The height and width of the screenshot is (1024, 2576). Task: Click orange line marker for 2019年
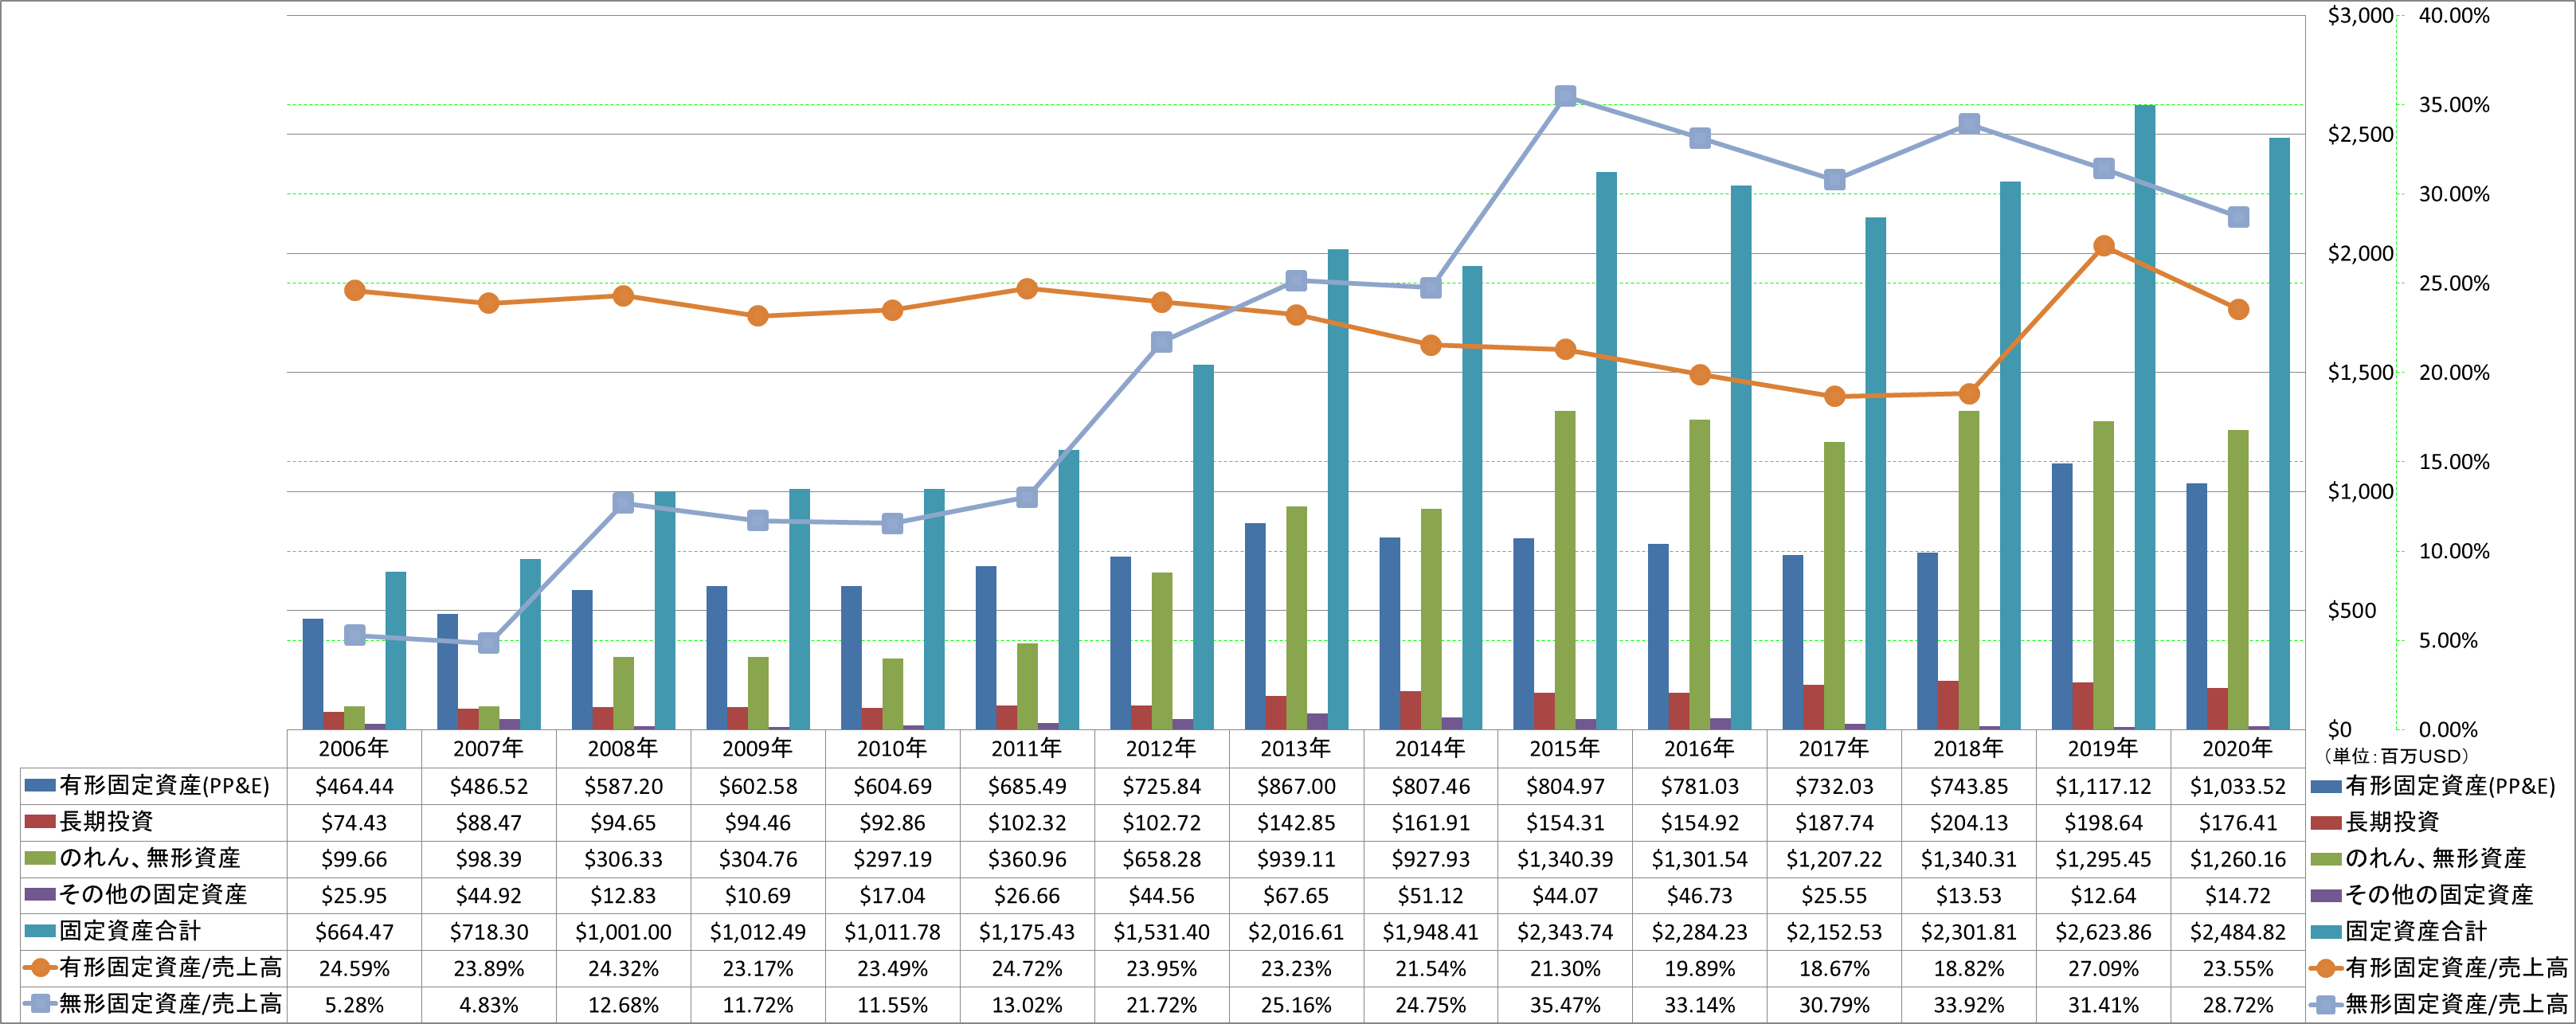pos(2103,246)
